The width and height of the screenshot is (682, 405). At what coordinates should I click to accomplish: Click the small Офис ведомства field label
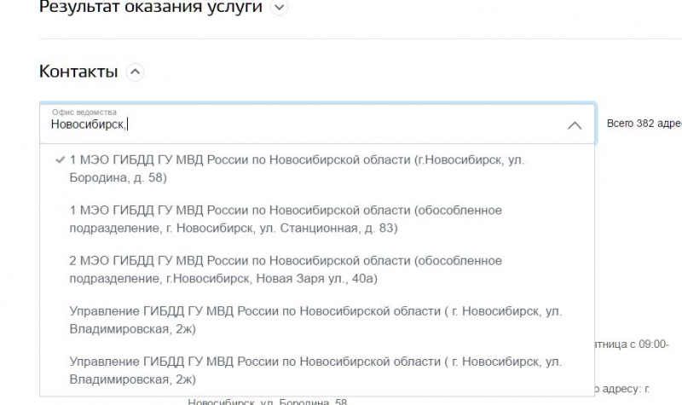click(84, 112)
